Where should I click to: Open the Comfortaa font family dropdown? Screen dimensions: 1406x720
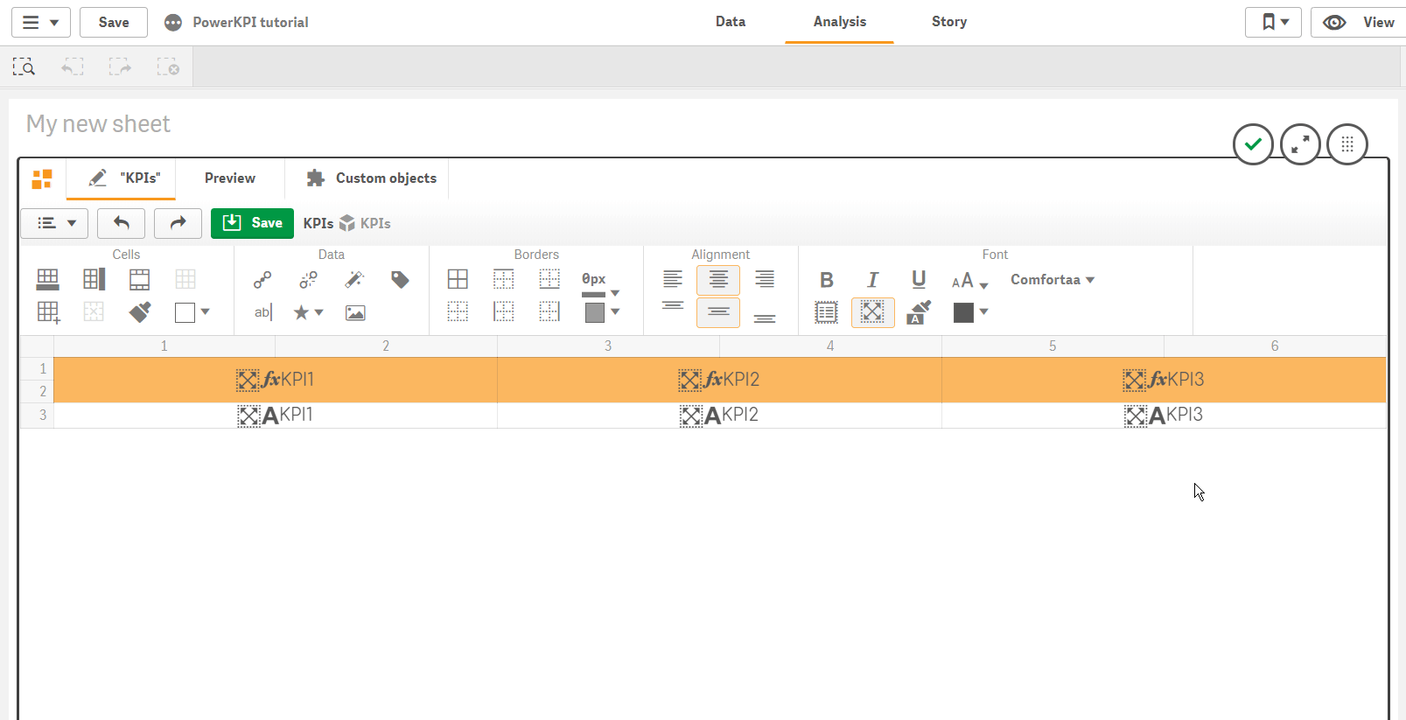point(1053,280)
